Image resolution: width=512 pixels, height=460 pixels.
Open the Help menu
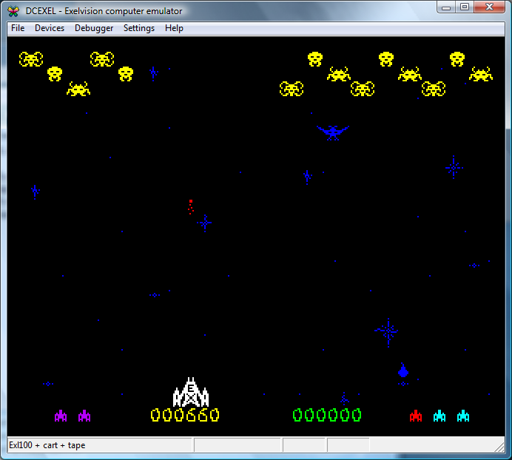click(174, 28)
